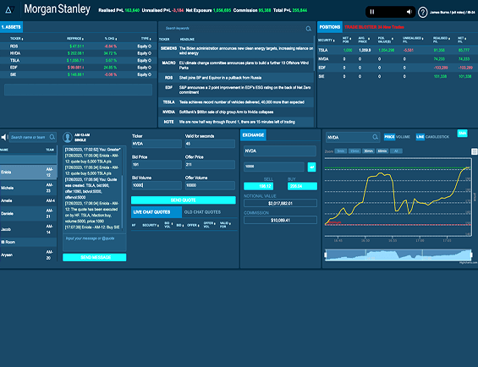478x367 pixels.
Task: Select Jacob in the contacts list
Action: click(x=29, y=229)
